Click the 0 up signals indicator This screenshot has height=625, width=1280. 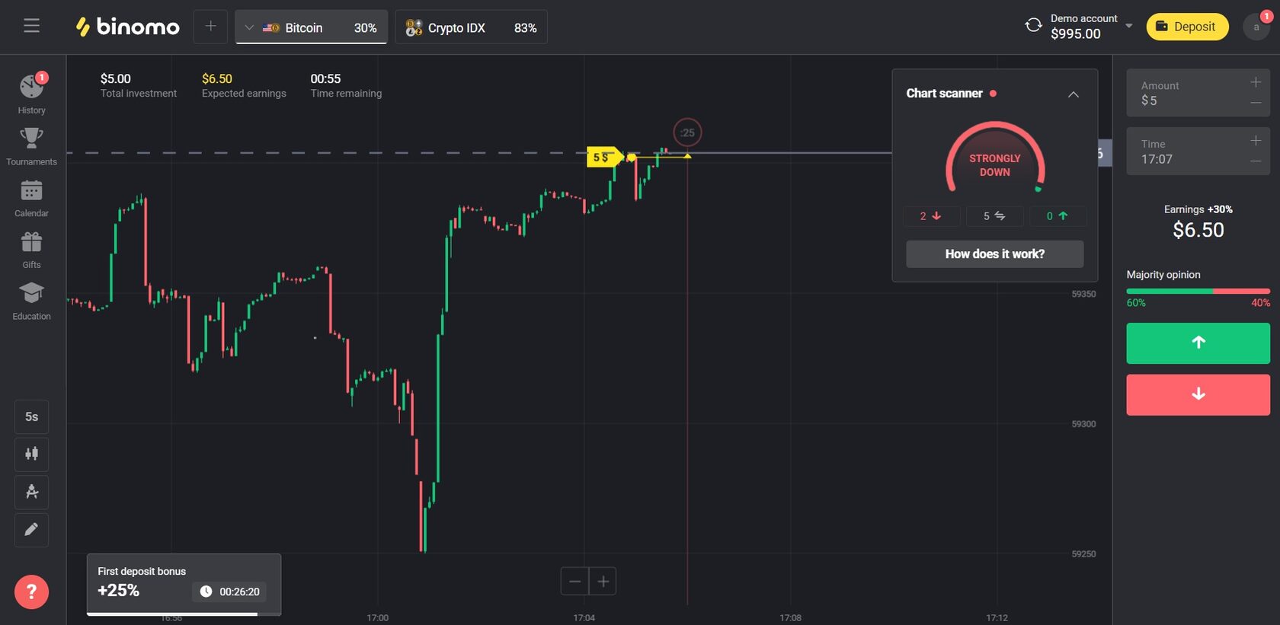[x=1057, y=216]
